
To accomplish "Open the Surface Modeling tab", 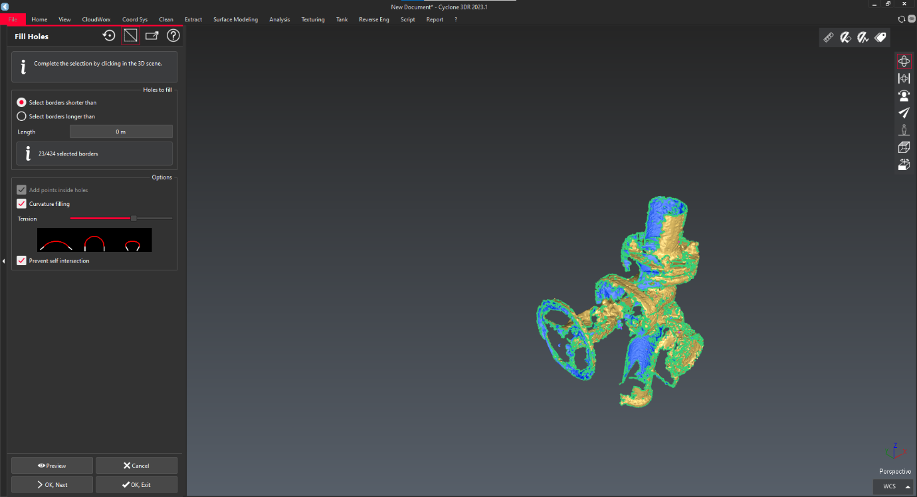I will pyautogui.click(x=235, y=19).
